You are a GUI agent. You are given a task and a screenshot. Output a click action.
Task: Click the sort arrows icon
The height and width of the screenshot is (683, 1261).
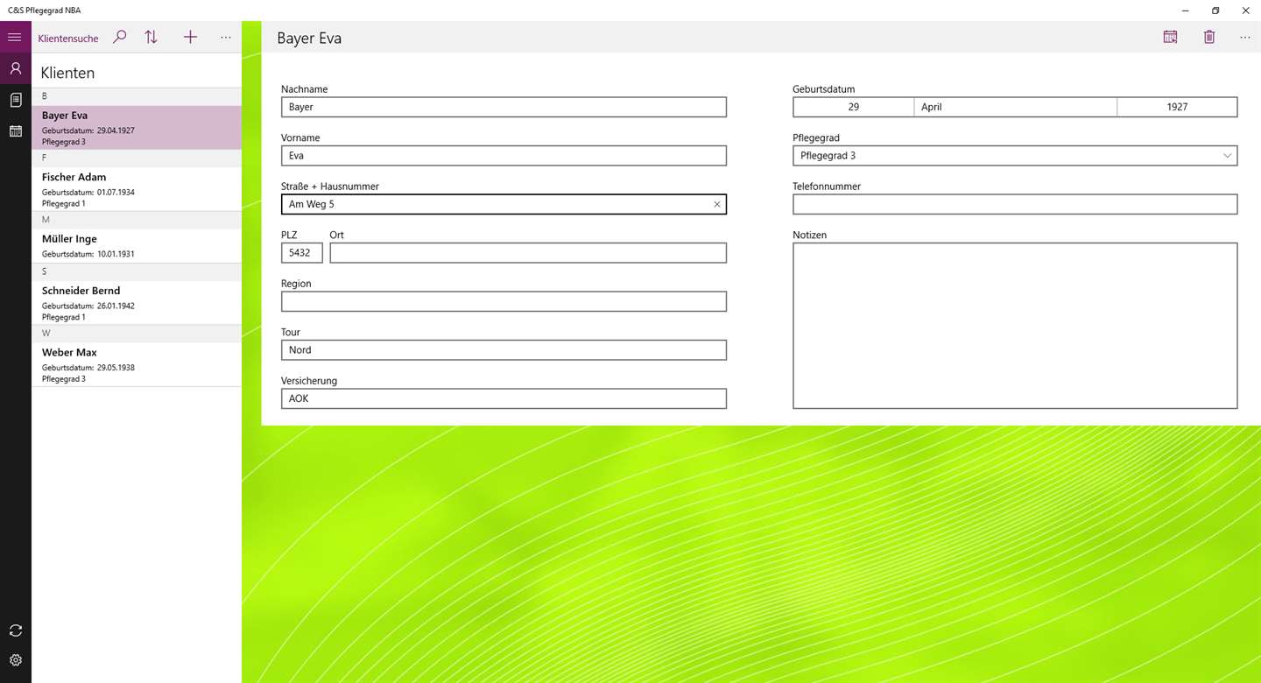pos(151,38)
